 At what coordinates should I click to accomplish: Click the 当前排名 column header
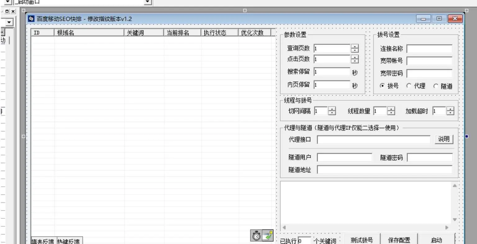[x=182, y=33]
